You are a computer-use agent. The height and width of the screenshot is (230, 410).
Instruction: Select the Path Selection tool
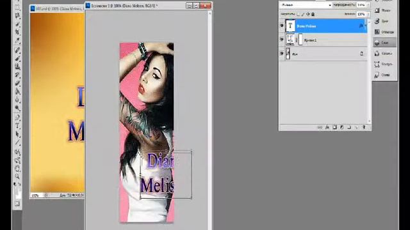coord(17,134)
